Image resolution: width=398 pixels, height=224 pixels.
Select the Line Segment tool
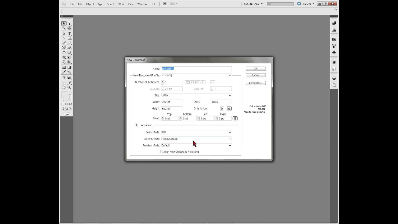tap(64, 38)
